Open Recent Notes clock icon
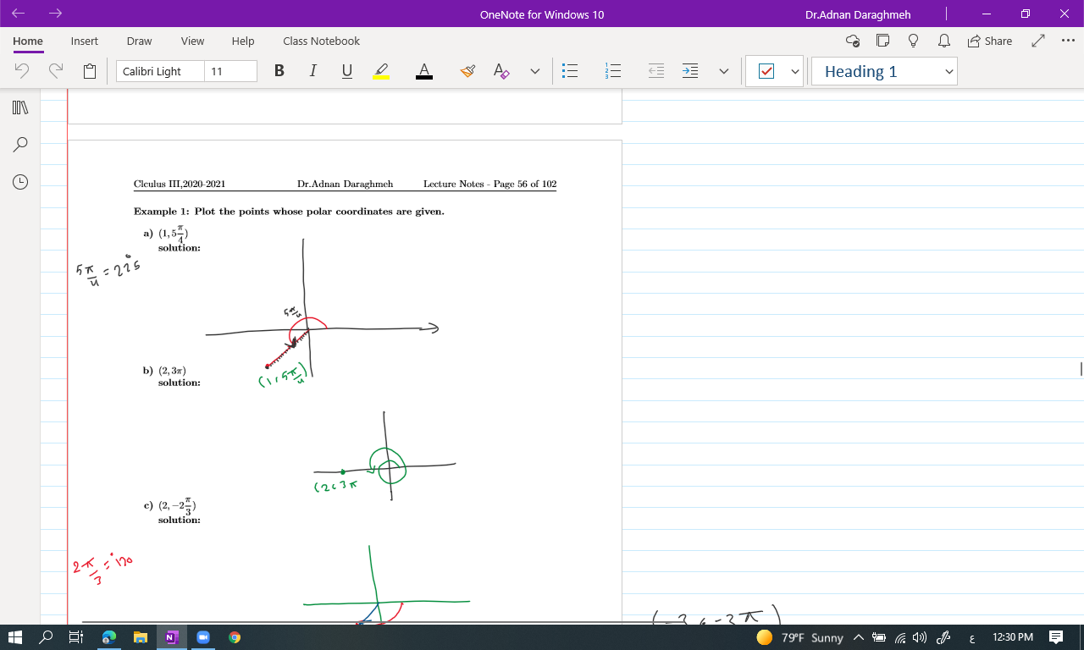Viewport: 1084px width, 650px height. coord(21,181)
